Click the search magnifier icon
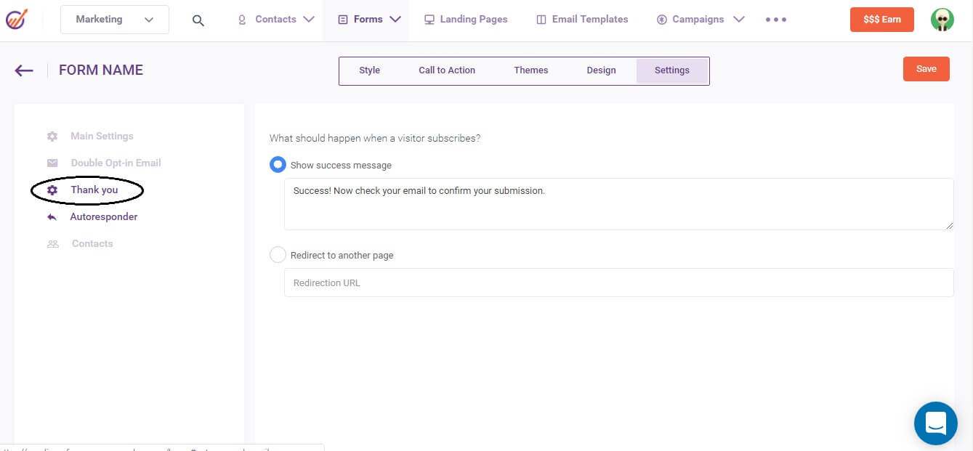Image resolution: width=973 pixels, height=451 pixels. (x=198, y=20)
